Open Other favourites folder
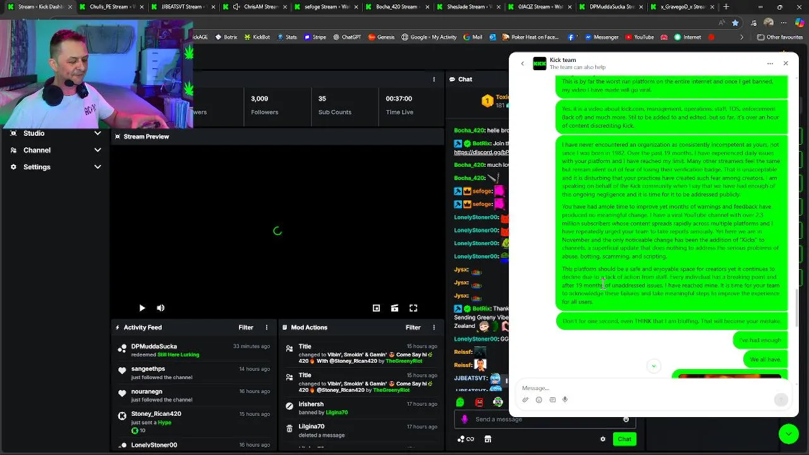 pyautogui.click(x=779, y=37)
